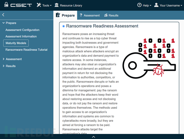184x139 pixels.
Task: Open Assessment Configuration page
Action: tap(22, 30)
